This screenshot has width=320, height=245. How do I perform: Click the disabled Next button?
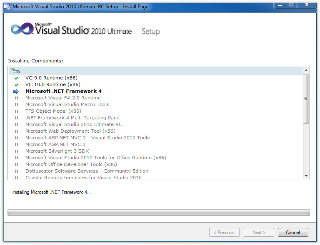(x=259, y=233)
